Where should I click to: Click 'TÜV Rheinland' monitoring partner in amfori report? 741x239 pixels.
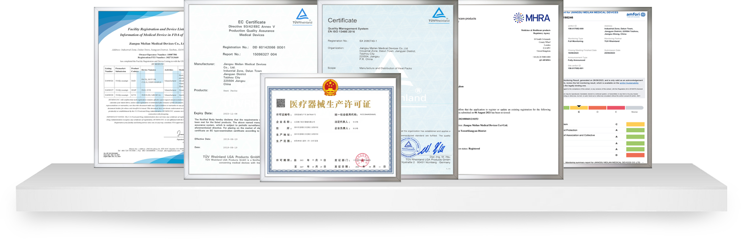613,41
